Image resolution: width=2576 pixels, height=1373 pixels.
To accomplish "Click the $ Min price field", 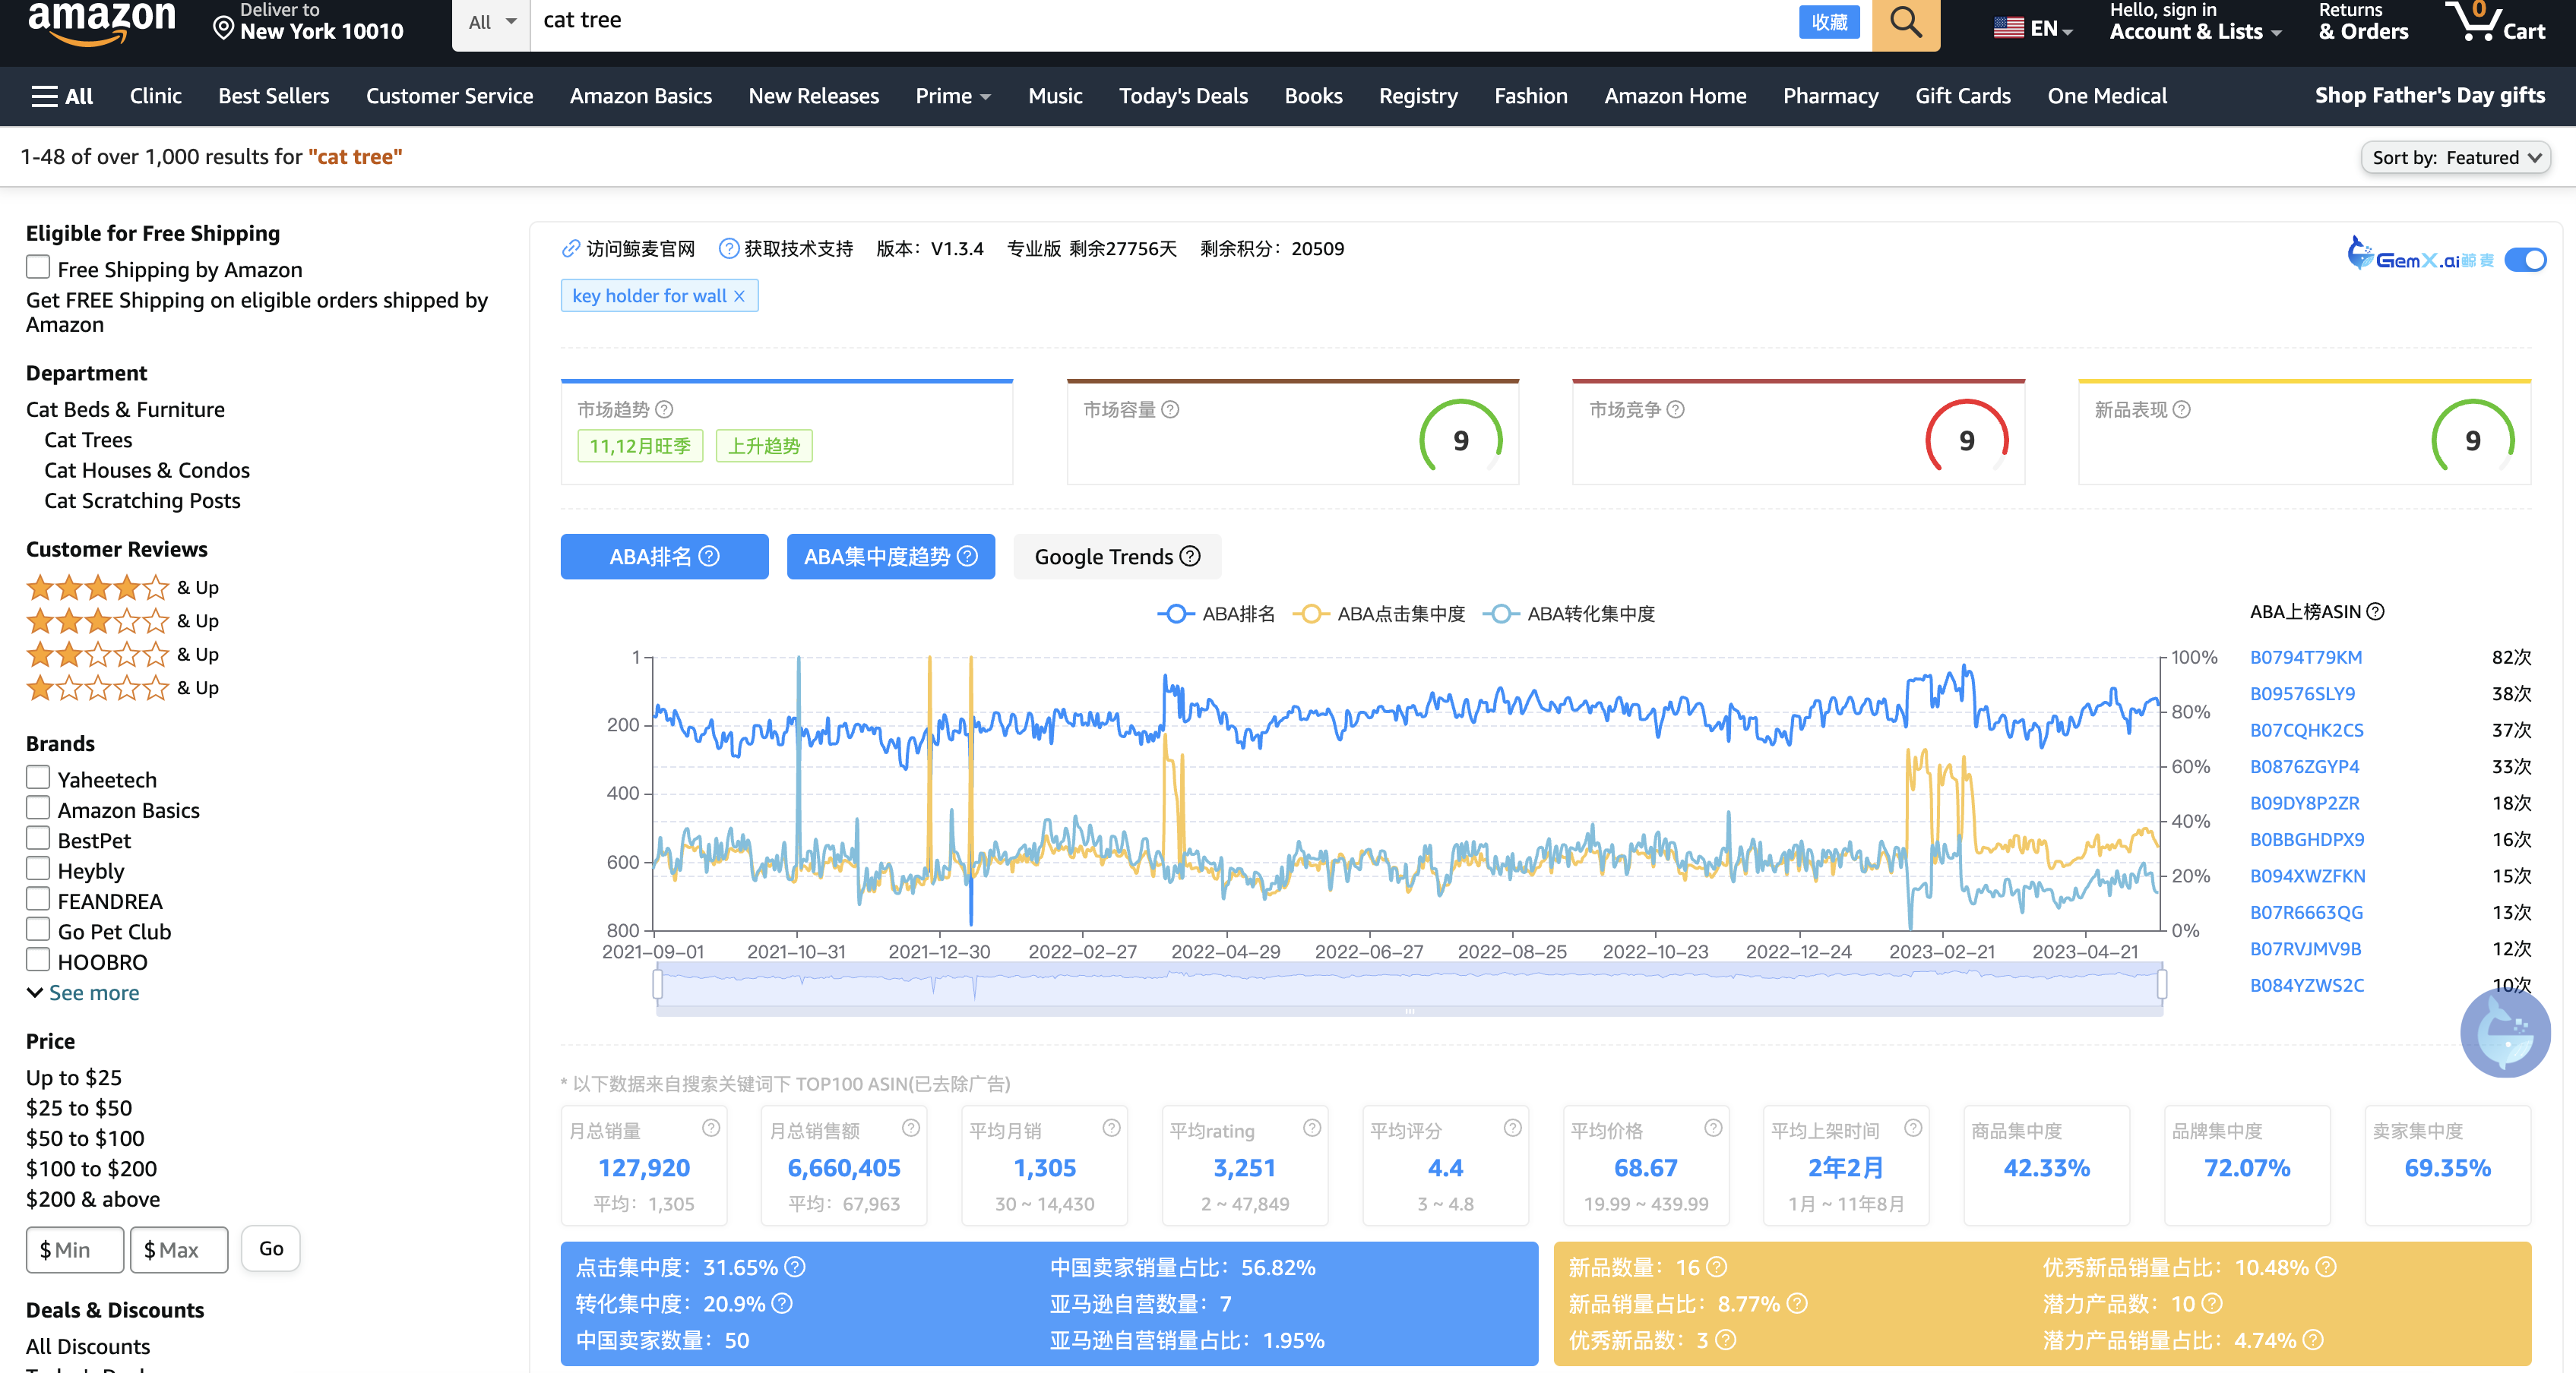I will [75, 1250].
